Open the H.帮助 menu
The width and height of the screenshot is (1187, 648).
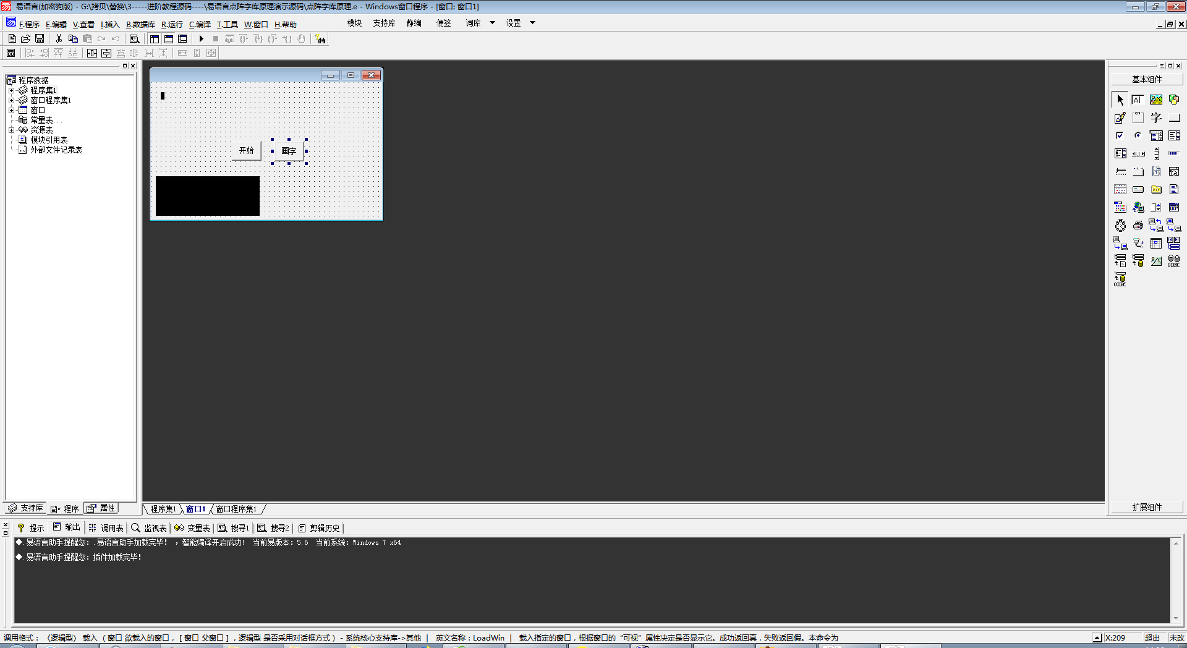(285, 25)
